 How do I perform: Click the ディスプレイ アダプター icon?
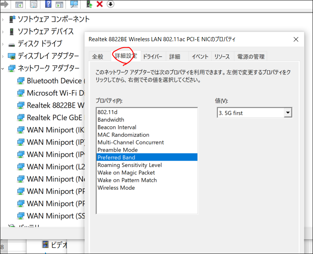(x=12, y=56)
